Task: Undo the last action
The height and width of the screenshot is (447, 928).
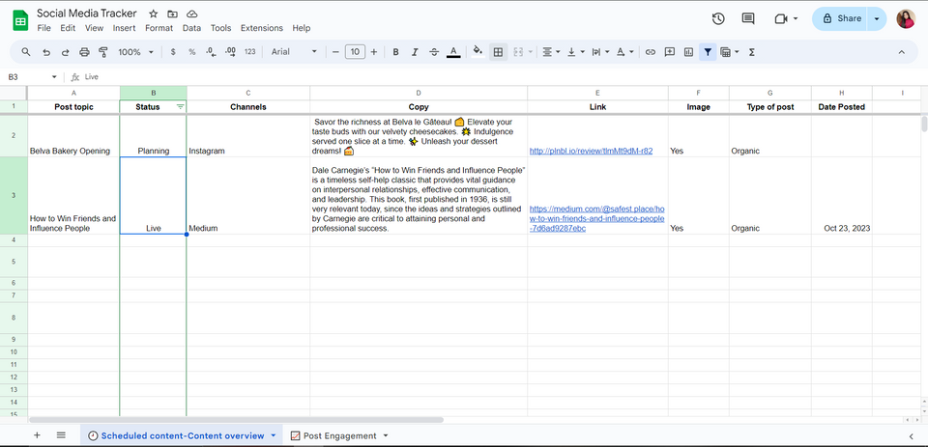Action: click(46, 52)
